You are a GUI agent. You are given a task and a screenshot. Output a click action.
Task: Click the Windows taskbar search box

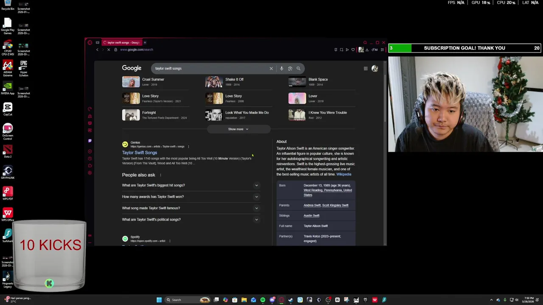188,300
